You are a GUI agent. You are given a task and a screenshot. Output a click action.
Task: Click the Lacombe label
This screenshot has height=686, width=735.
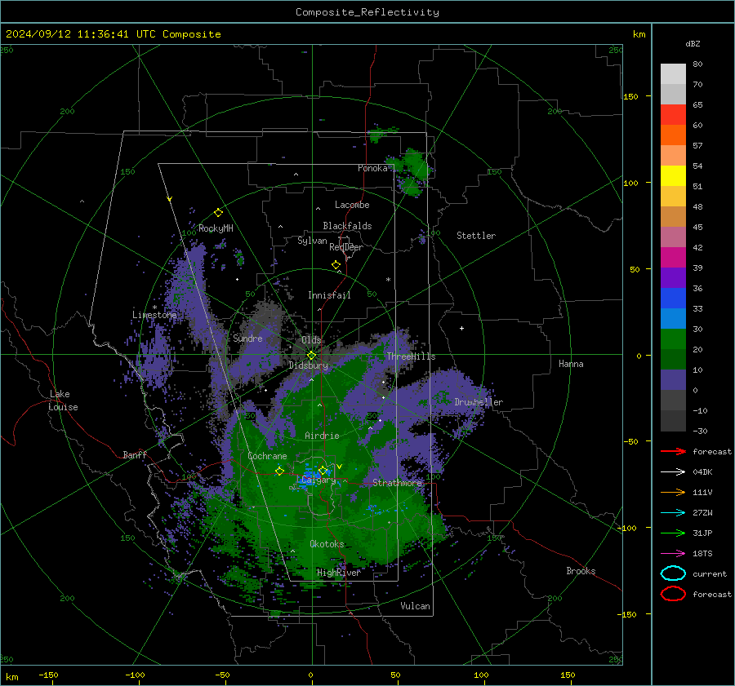pos(352,205)
